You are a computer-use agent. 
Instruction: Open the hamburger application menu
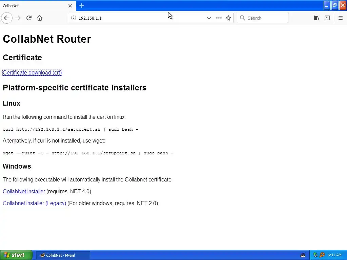pyautogui.click(x=340, y=18)
